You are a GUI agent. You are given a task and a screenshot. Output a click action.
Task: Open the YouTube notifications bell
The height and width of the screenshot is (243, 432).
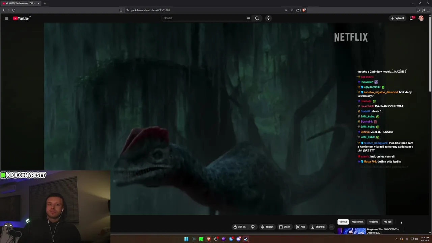click(x=411, y=18)
